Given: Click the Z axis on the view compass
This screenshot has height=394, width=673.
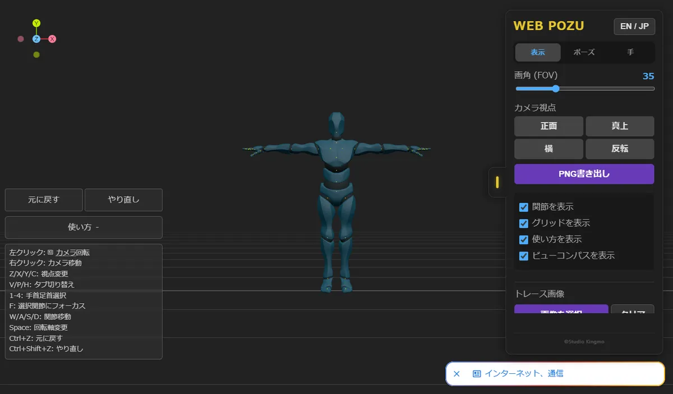Looking at the screenshot, I should (36, 39).
